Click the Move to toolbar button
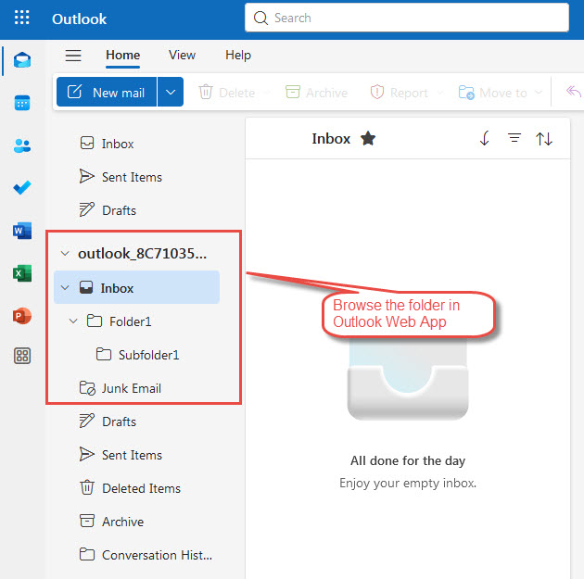The image size is (584, 579). [x=492, y=93]
